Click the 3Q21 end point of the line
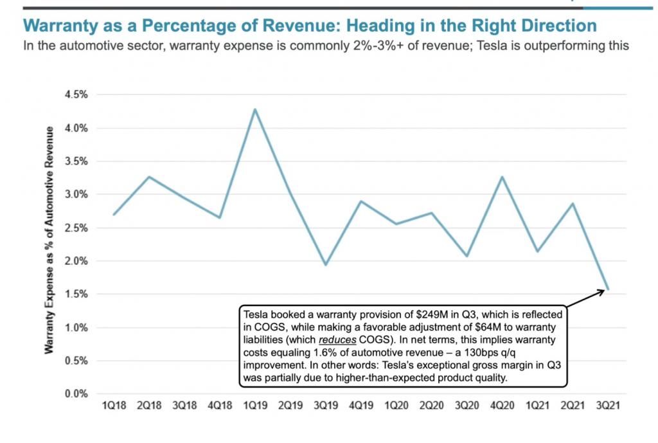Viewport: 658px width, 443px height. tap(608, 289)
